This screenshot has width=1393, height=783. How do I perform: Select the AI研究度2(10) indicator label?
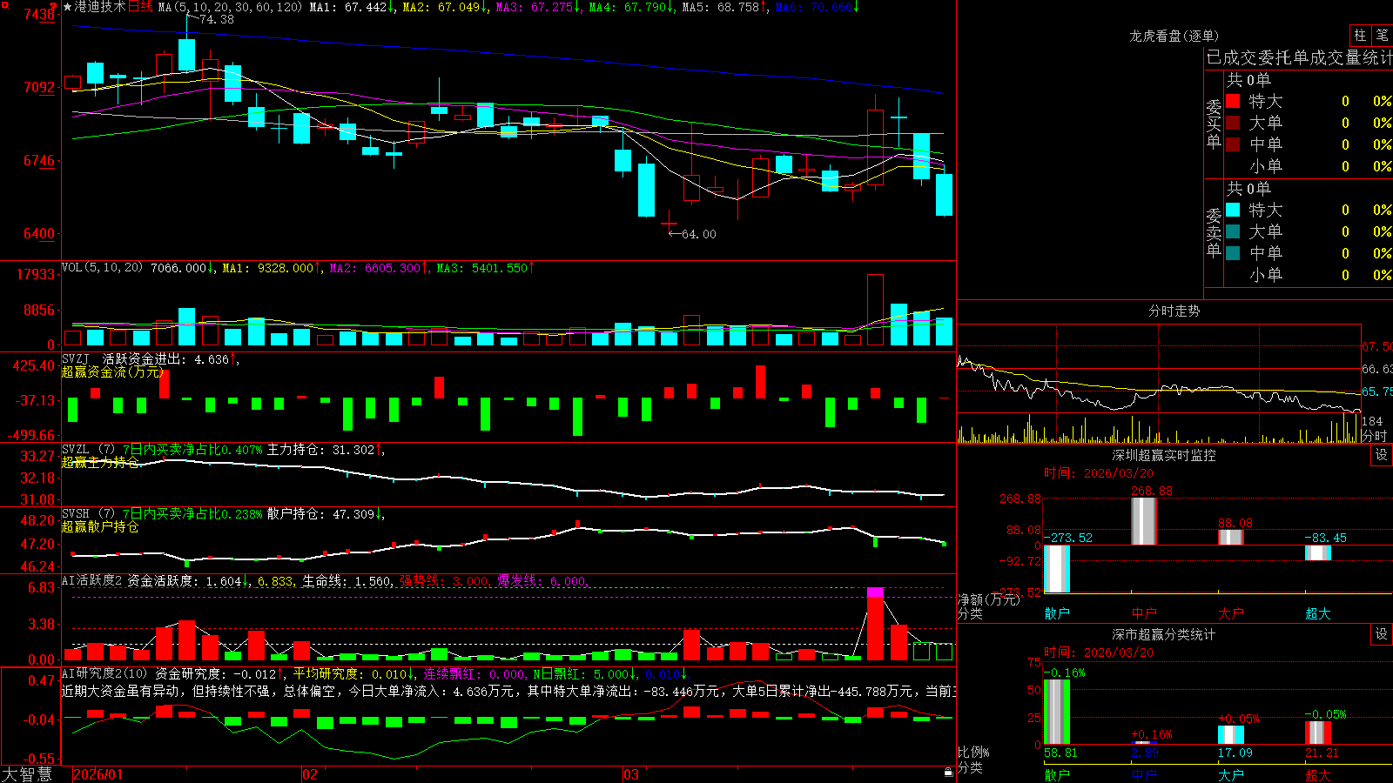(x=104, y=673)
